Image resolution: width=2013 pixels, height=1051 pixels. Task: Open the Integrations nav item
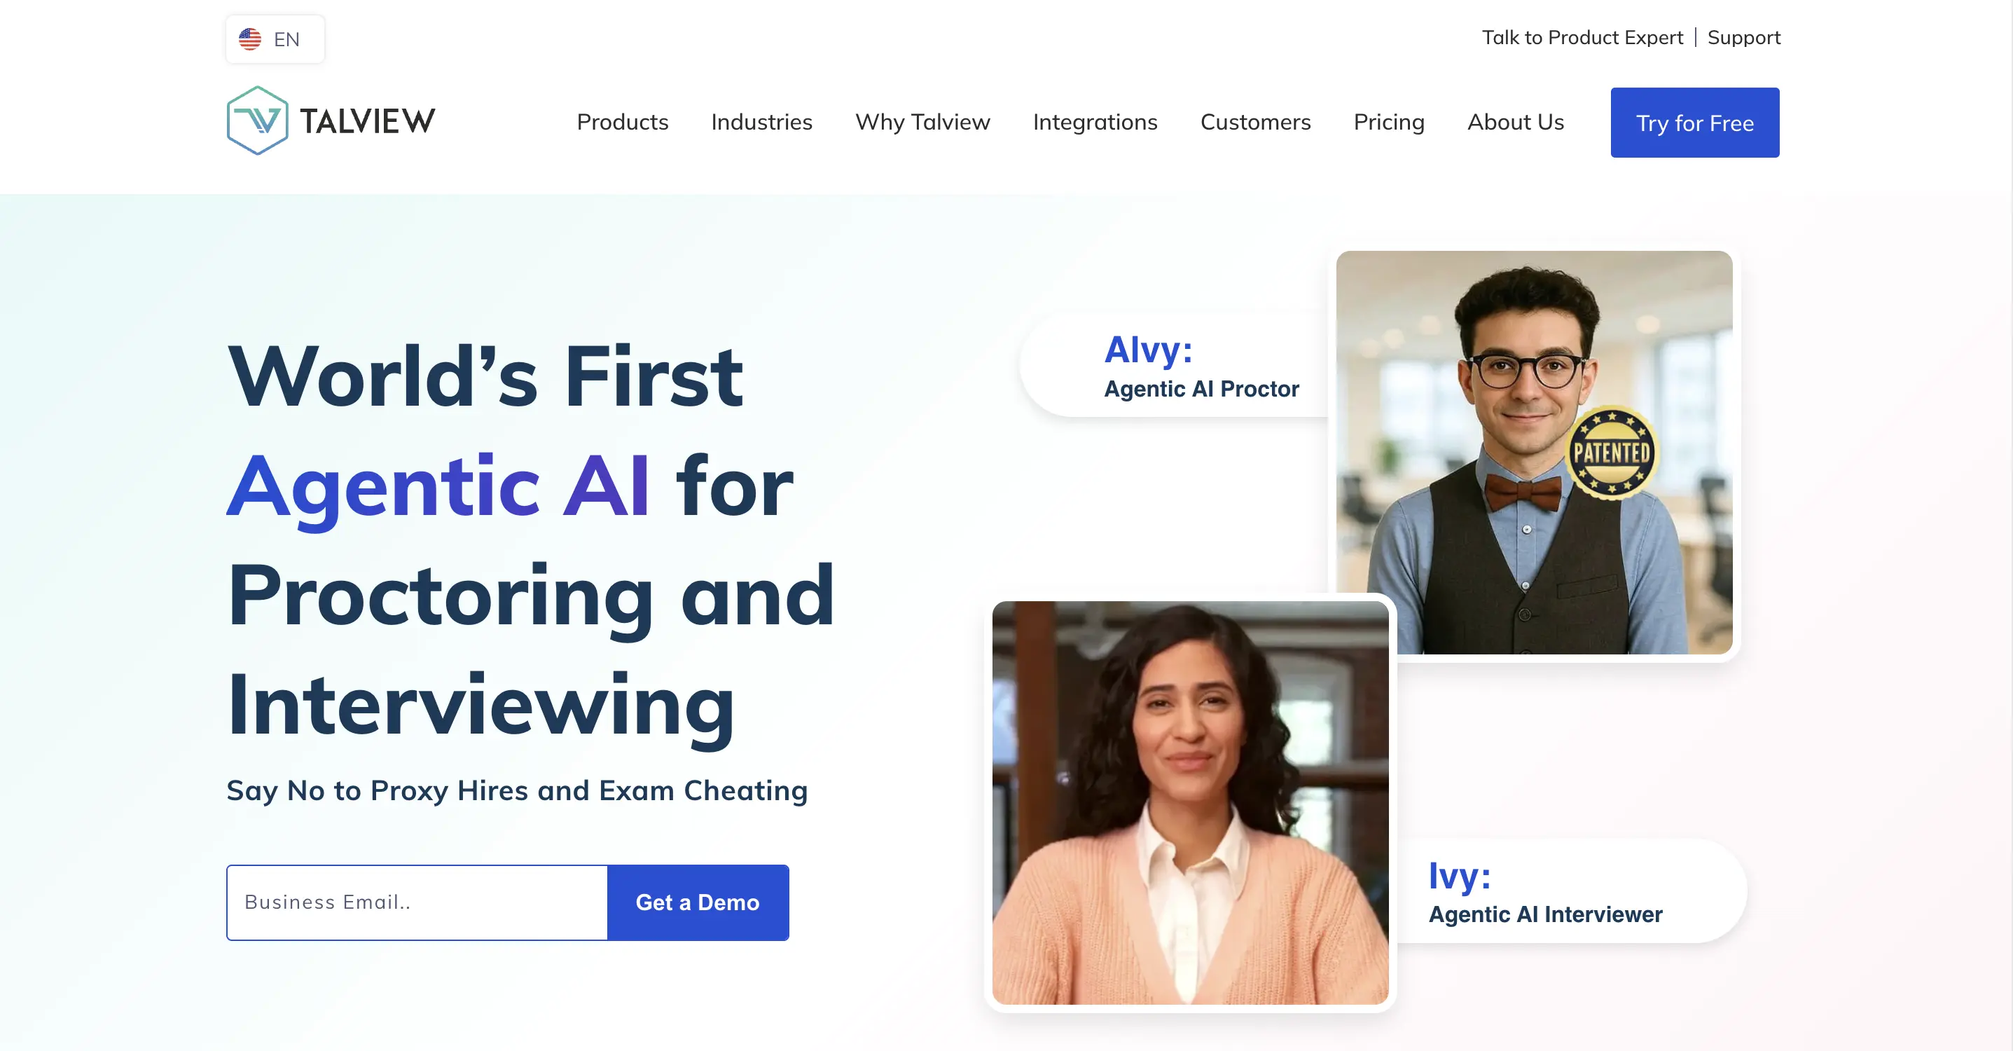pyautogui.click(x=1095, y=122)
